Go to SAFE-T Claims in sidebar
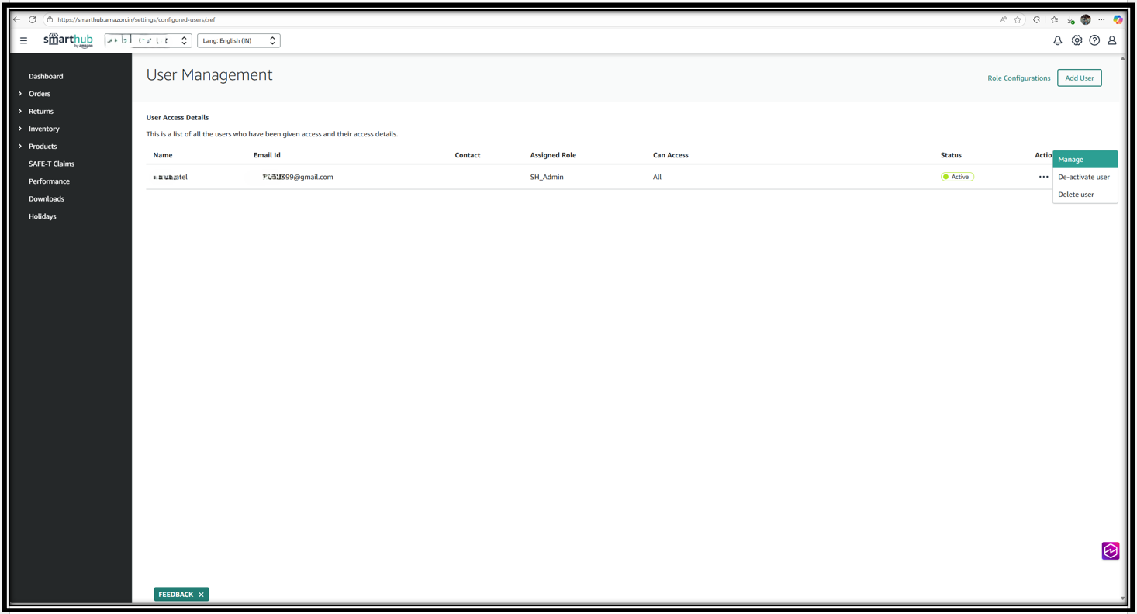This screenshot has width=1137, height=614. [51, 164]
